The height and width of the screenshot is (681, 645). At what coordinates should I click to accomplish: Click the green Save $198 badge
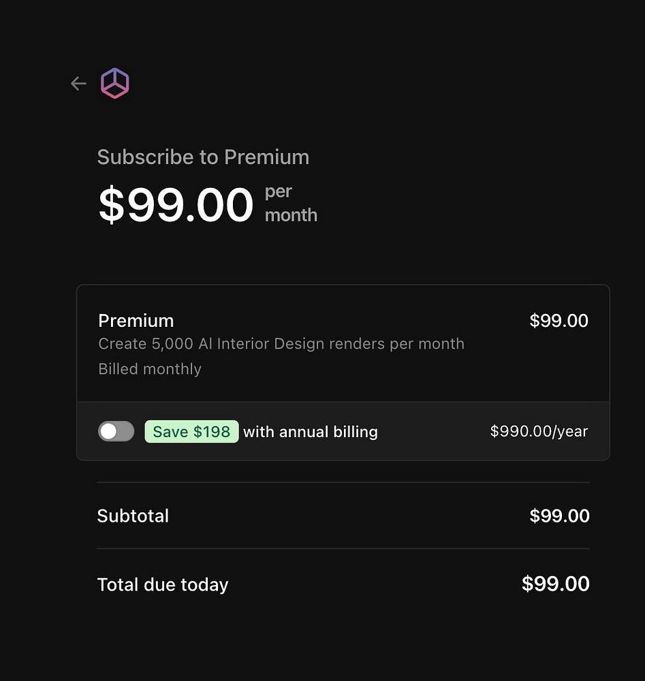(x=191, y=432)
